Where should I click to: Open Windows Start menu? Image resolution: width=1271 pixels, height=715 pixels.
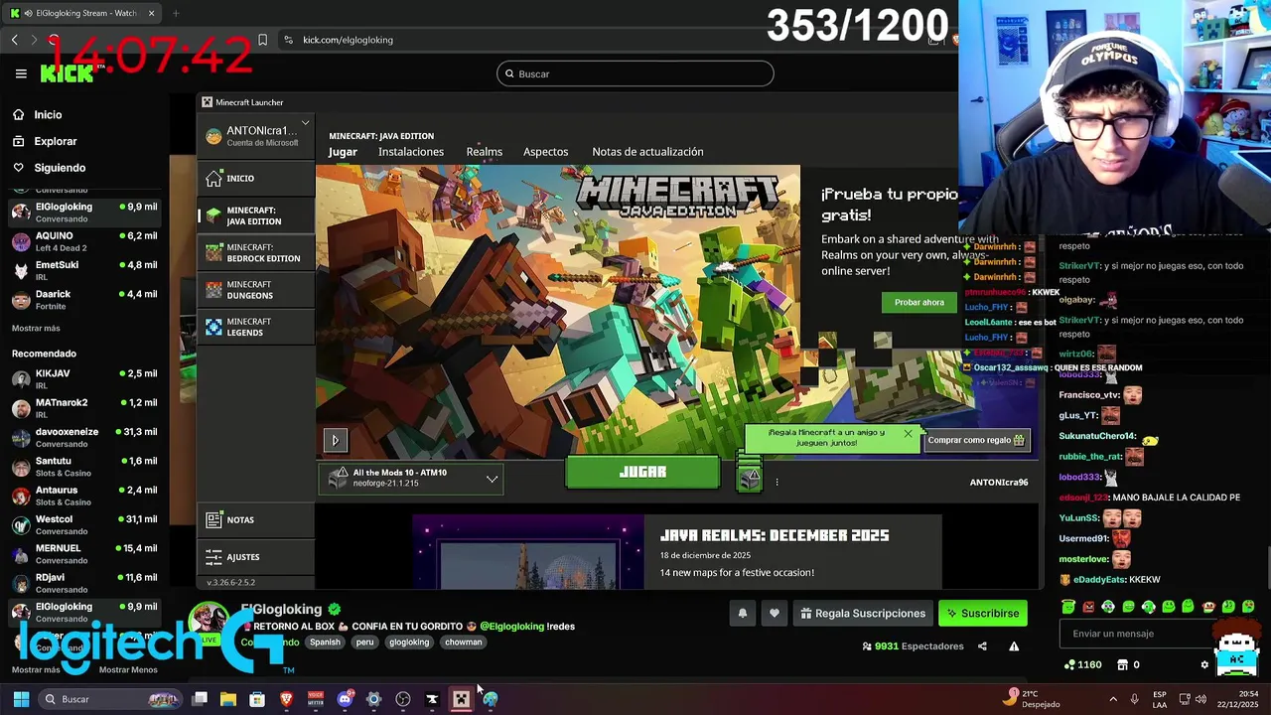[21, 699]
